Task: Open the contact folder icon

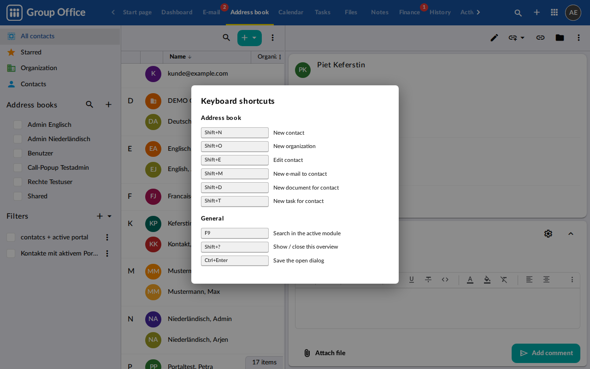Action: (560, 38)
